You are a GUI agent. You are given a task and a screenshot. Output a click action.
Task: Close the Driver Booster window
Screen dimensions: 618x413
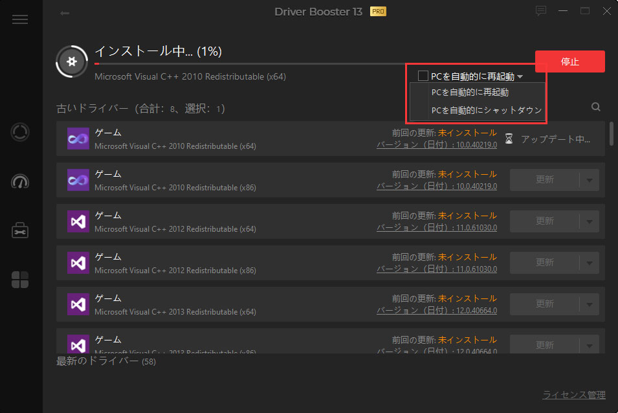tap(607, 11)
